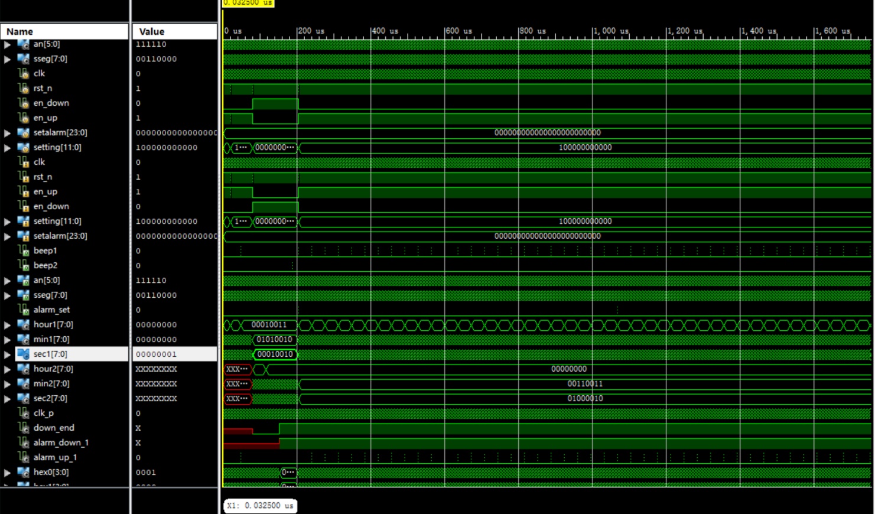Click the sec1[7:0] value 00000001
The width and height of the screenshot is (875, 514).
[156, 354]
